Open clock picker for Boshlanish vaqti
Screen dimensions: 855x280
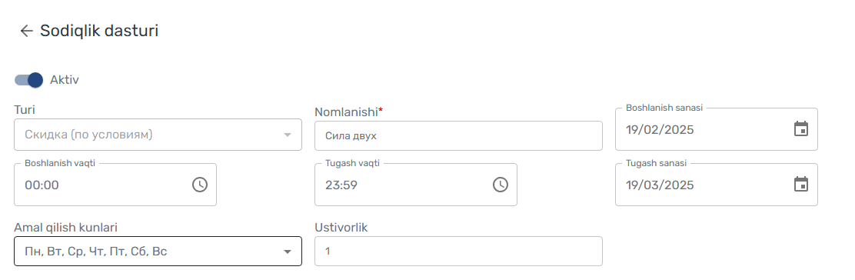click(x=200, y=185)
